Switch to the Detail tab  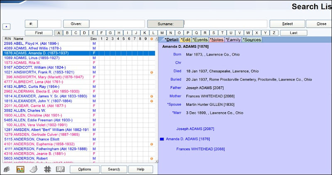tap(171, 40)
